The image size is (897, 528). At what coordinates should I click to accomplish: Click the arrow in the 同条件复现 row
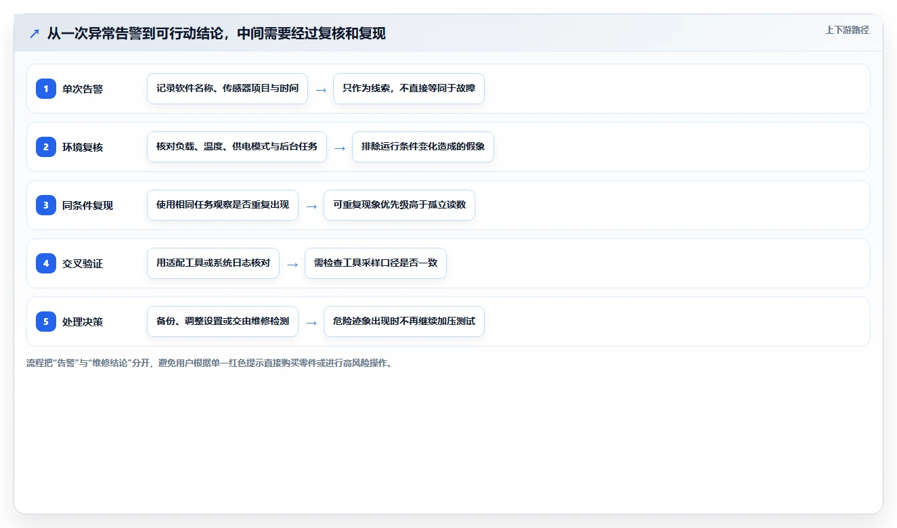[x=311, y=206]
